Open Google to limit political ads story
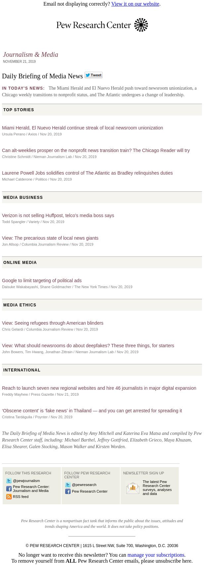 pos(42,281)
